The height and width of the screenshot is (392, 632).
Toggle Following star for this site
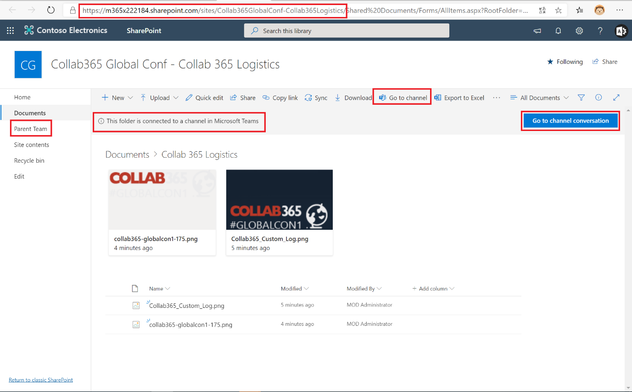[565, 62]
